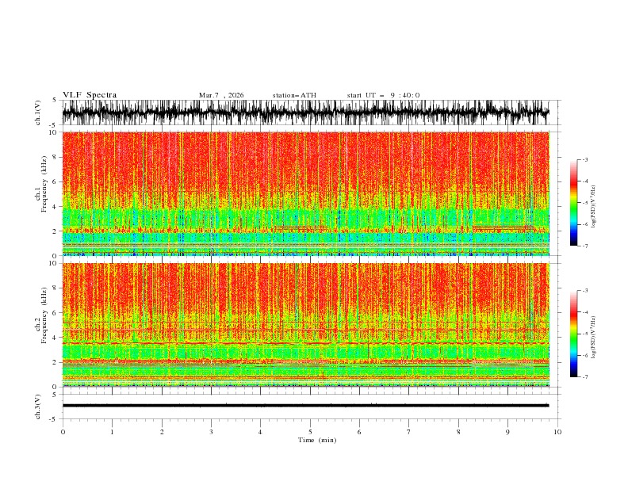Click the "VLF Spectra" plot title
Image resolution: width=628 pixels, height=485 pixels.
[90, 95]
